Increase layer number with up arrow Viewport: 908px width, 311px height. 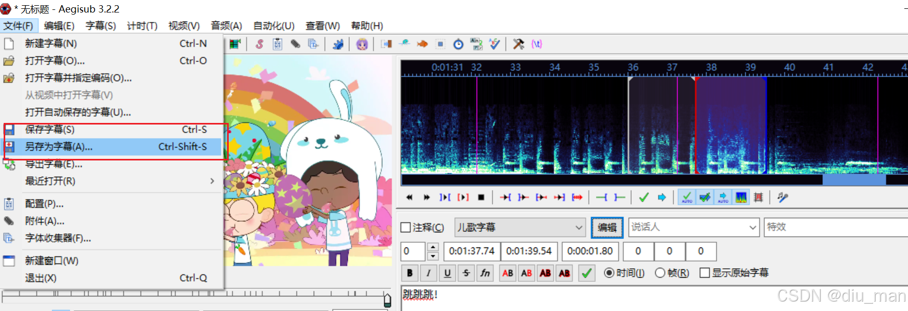click(x=433, y=247)
